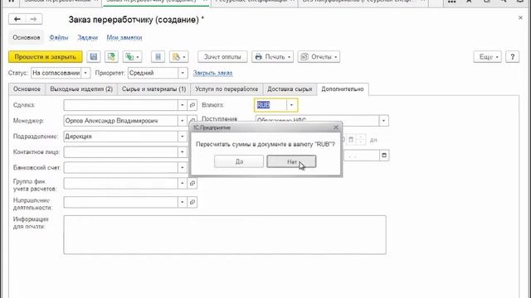Click inside the Информация для печати text area
531x298 pixels.
point(225,235)
